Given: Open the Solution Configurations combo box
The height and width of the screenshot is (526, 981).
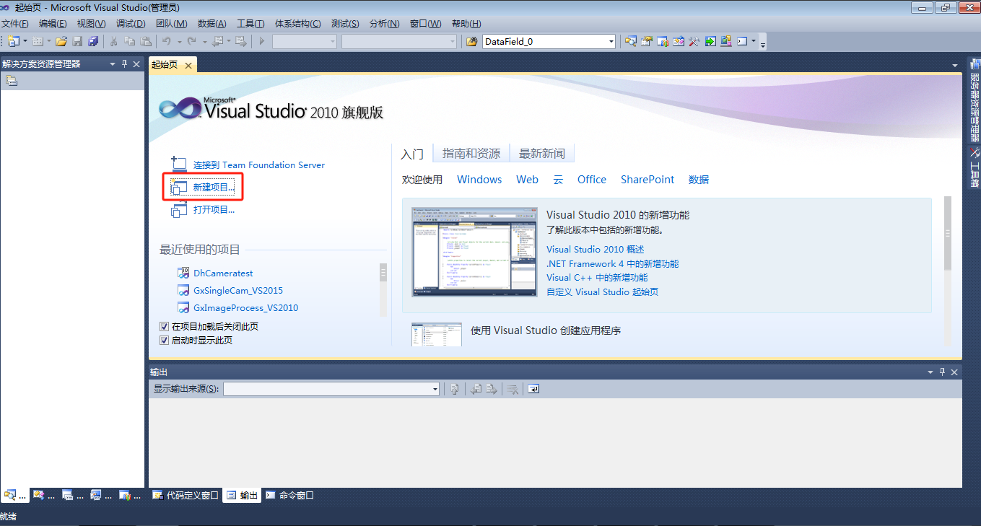Looking at the screenshot, I should pyautogui.click(x=305, y=41).
